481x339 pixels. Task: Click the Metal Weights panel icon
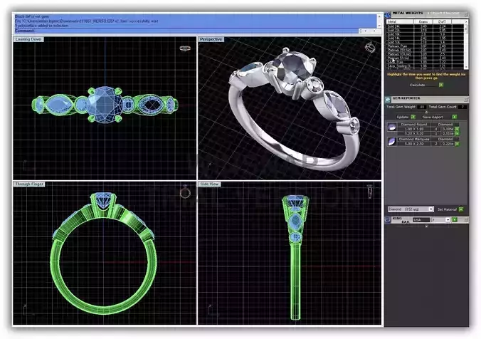[x=388, y=14]
